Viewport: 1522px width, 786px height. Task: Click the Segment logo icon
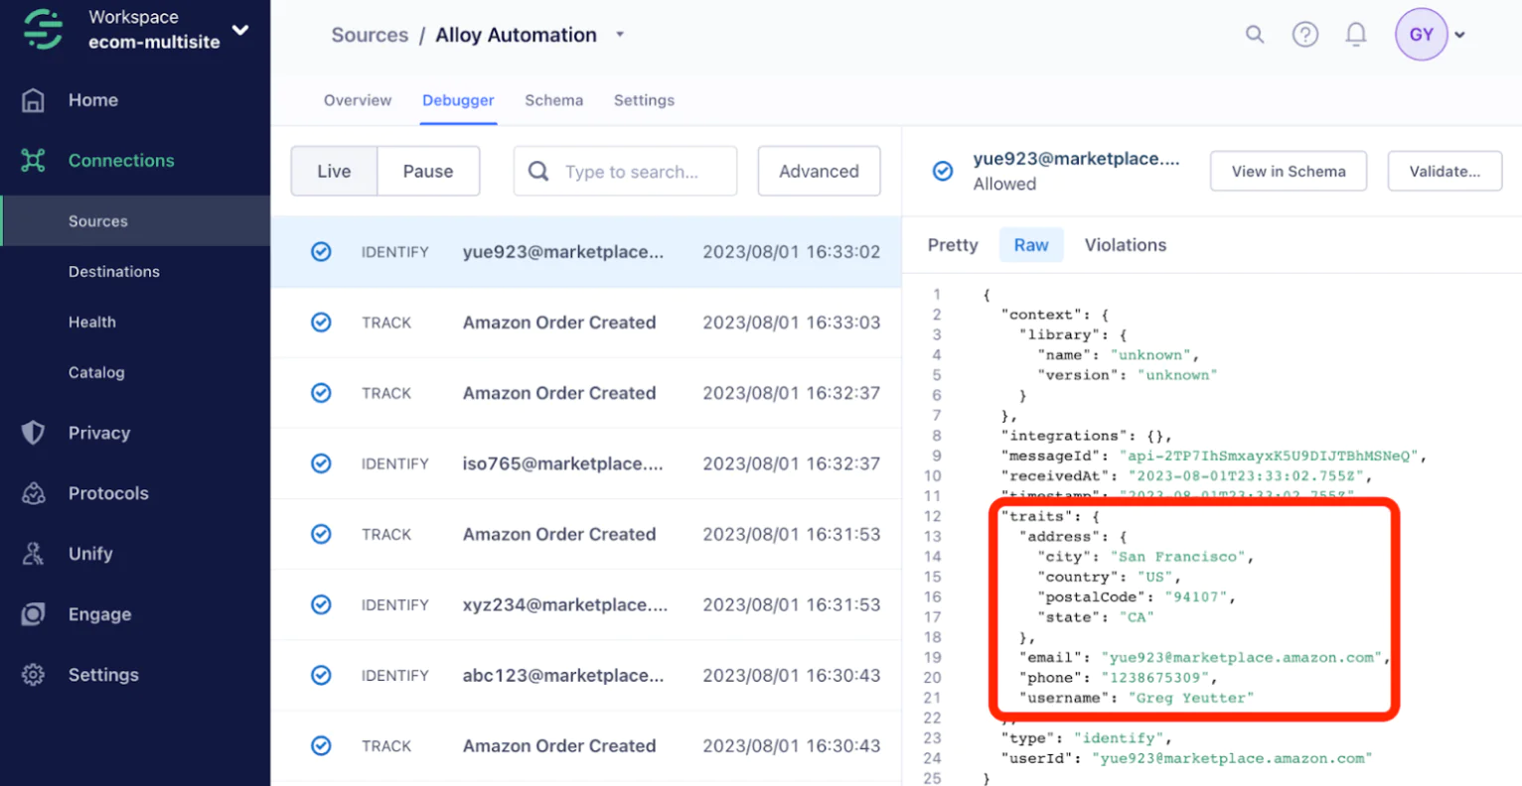tap(43, 29)
